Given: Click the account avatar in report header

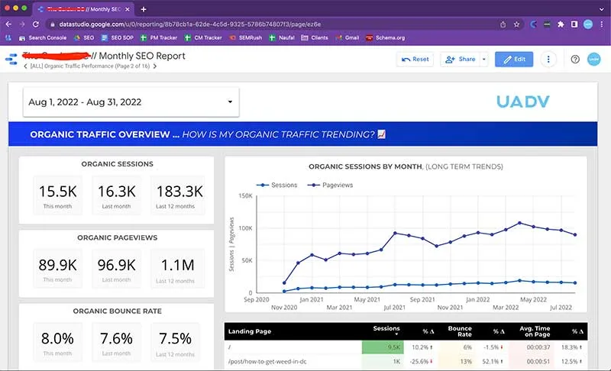Looking at the screenshot, I should (595, 59).
